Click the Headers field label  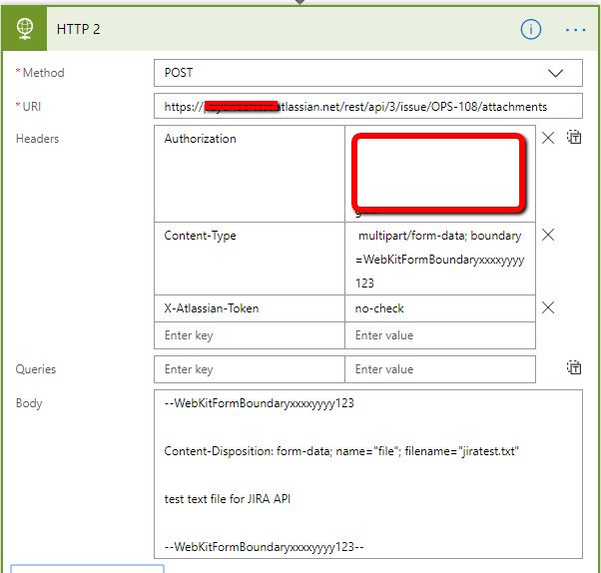click(x=37, y=139)
